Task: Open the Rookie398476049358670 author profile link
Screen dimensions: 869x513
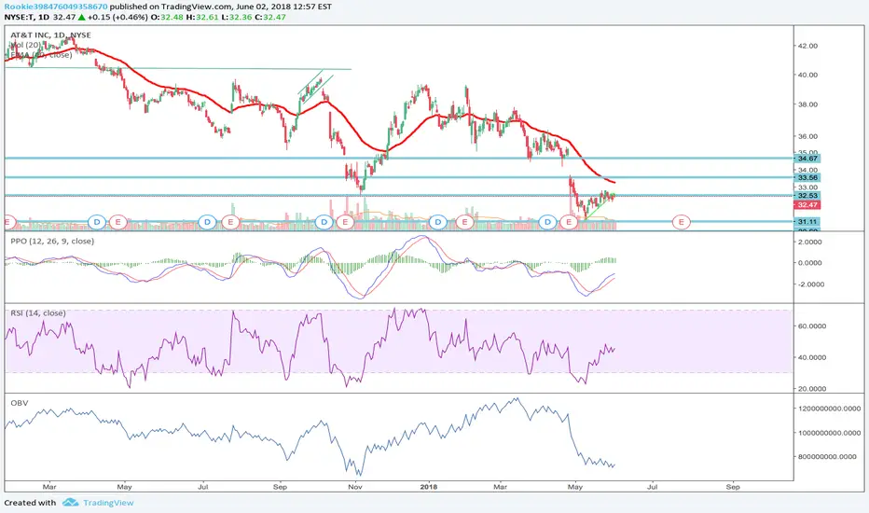Action: coord(55,7)
